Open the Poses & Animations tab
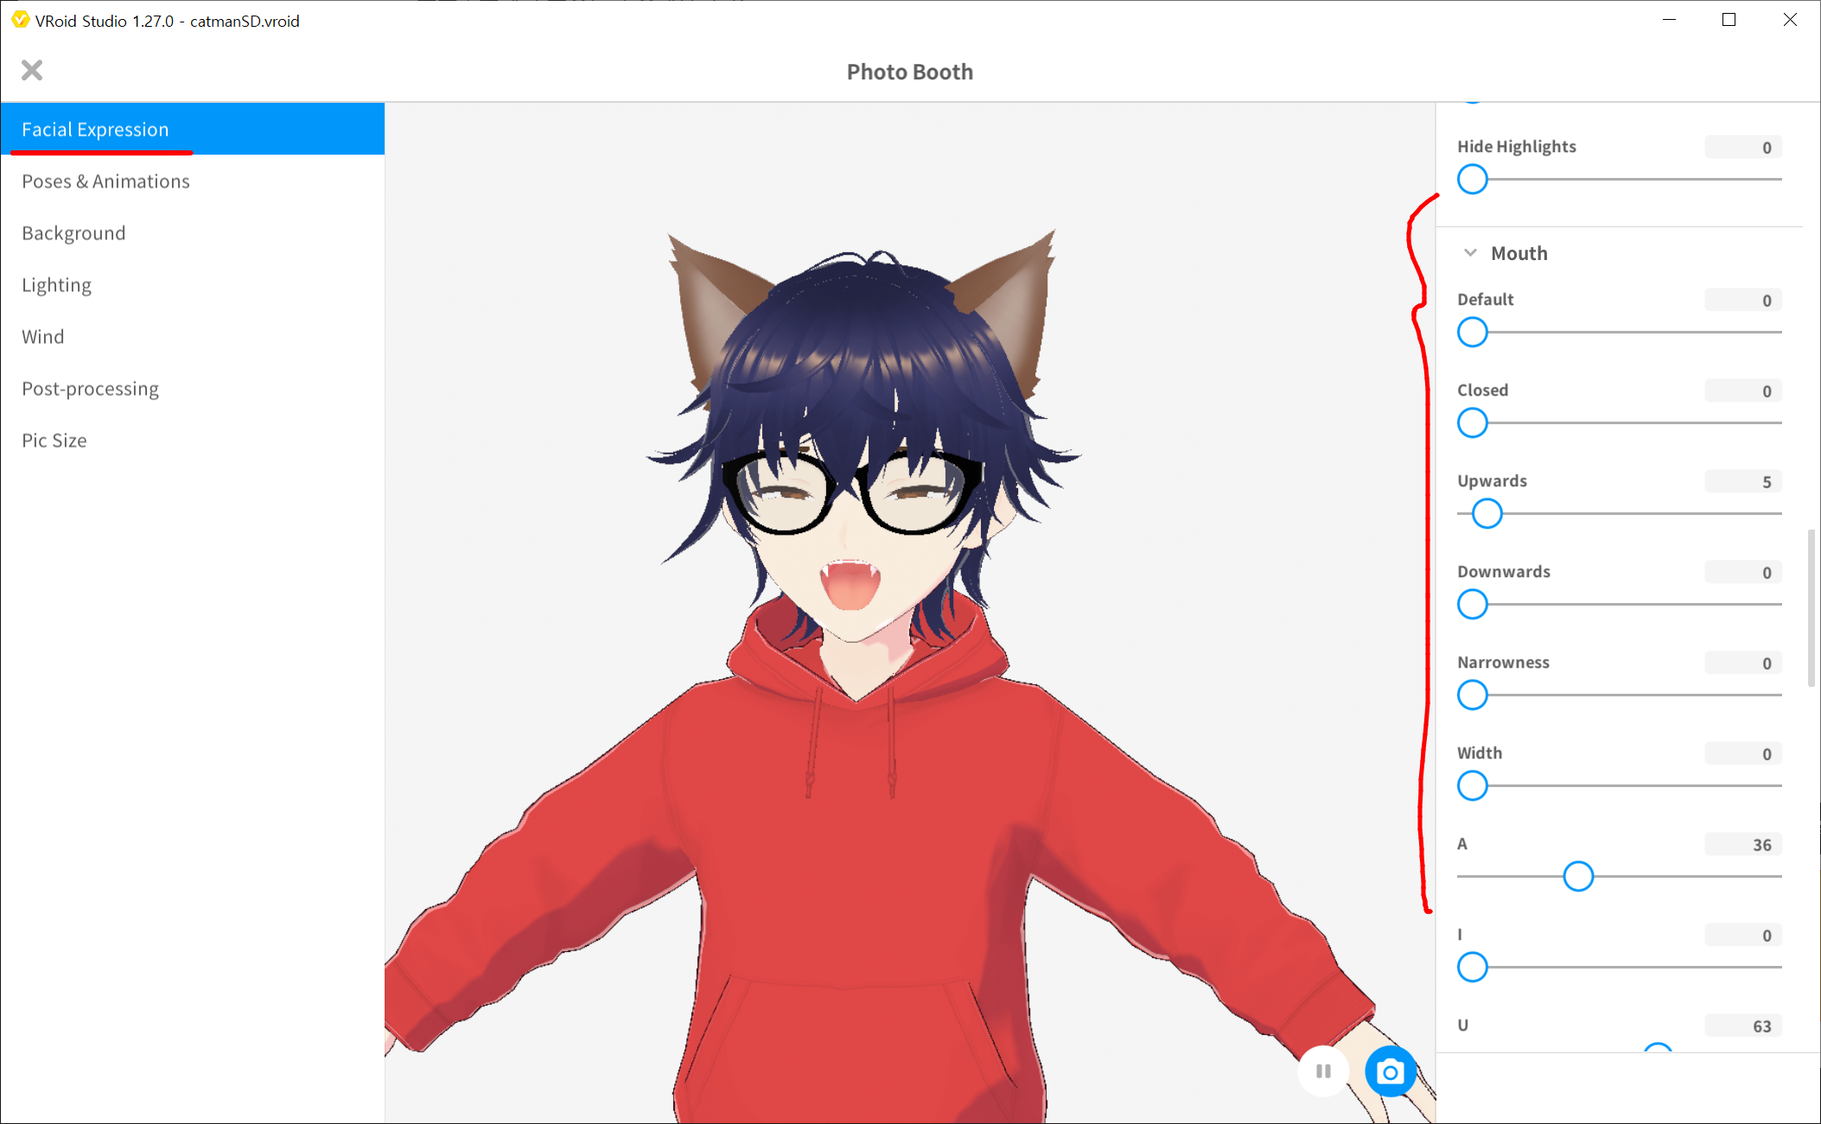The height and width of the screenshot is (1124, 1821). (x=105, y=181)
